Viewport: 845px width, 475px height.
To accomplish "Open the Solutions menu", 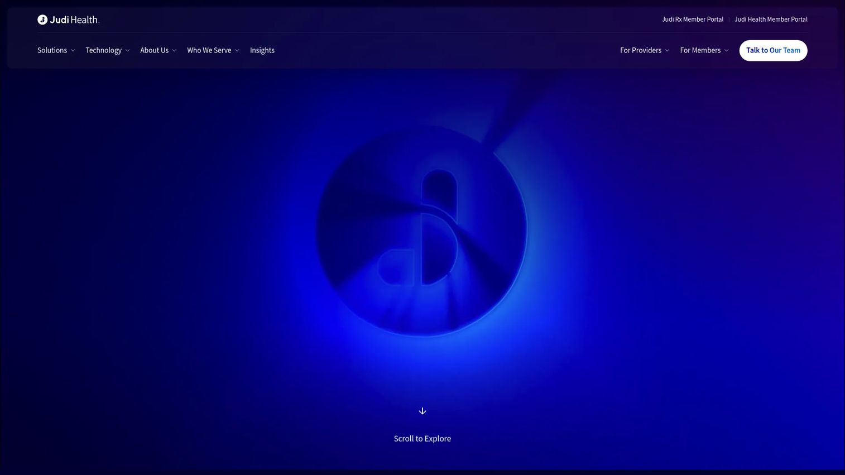I will [52, 50].
